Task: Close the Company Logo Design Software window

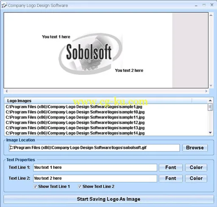Action: pyautogui.click(x=212, y=5)
